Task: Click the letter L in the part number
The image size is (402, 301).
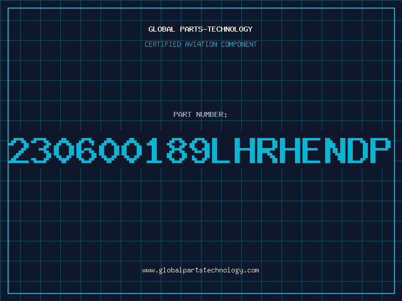Action: point(221,150)
